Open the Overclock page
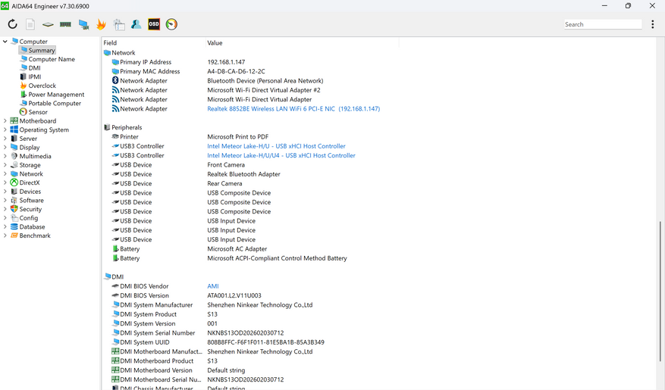The image size is (665, 390). point(42,86)
